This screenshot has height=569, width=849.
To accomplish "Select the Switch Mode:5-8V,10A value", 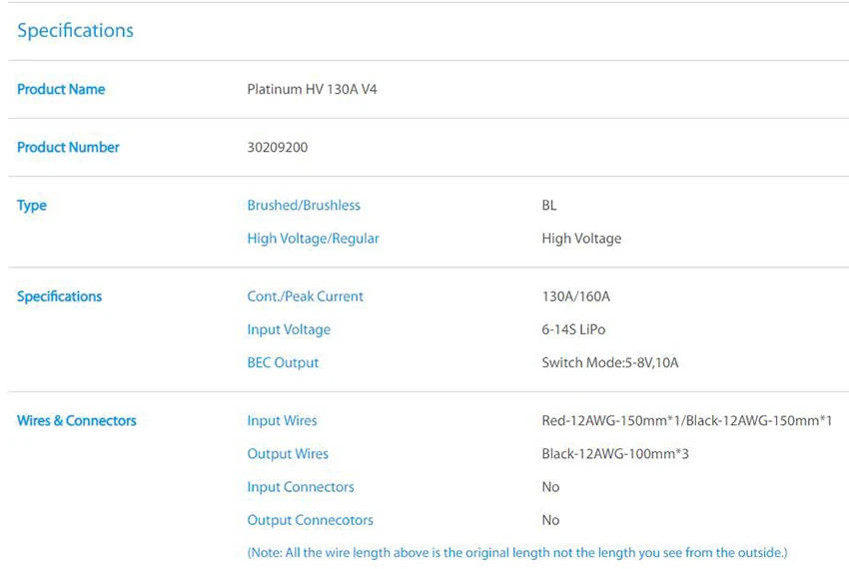I will tap(609, 362).
